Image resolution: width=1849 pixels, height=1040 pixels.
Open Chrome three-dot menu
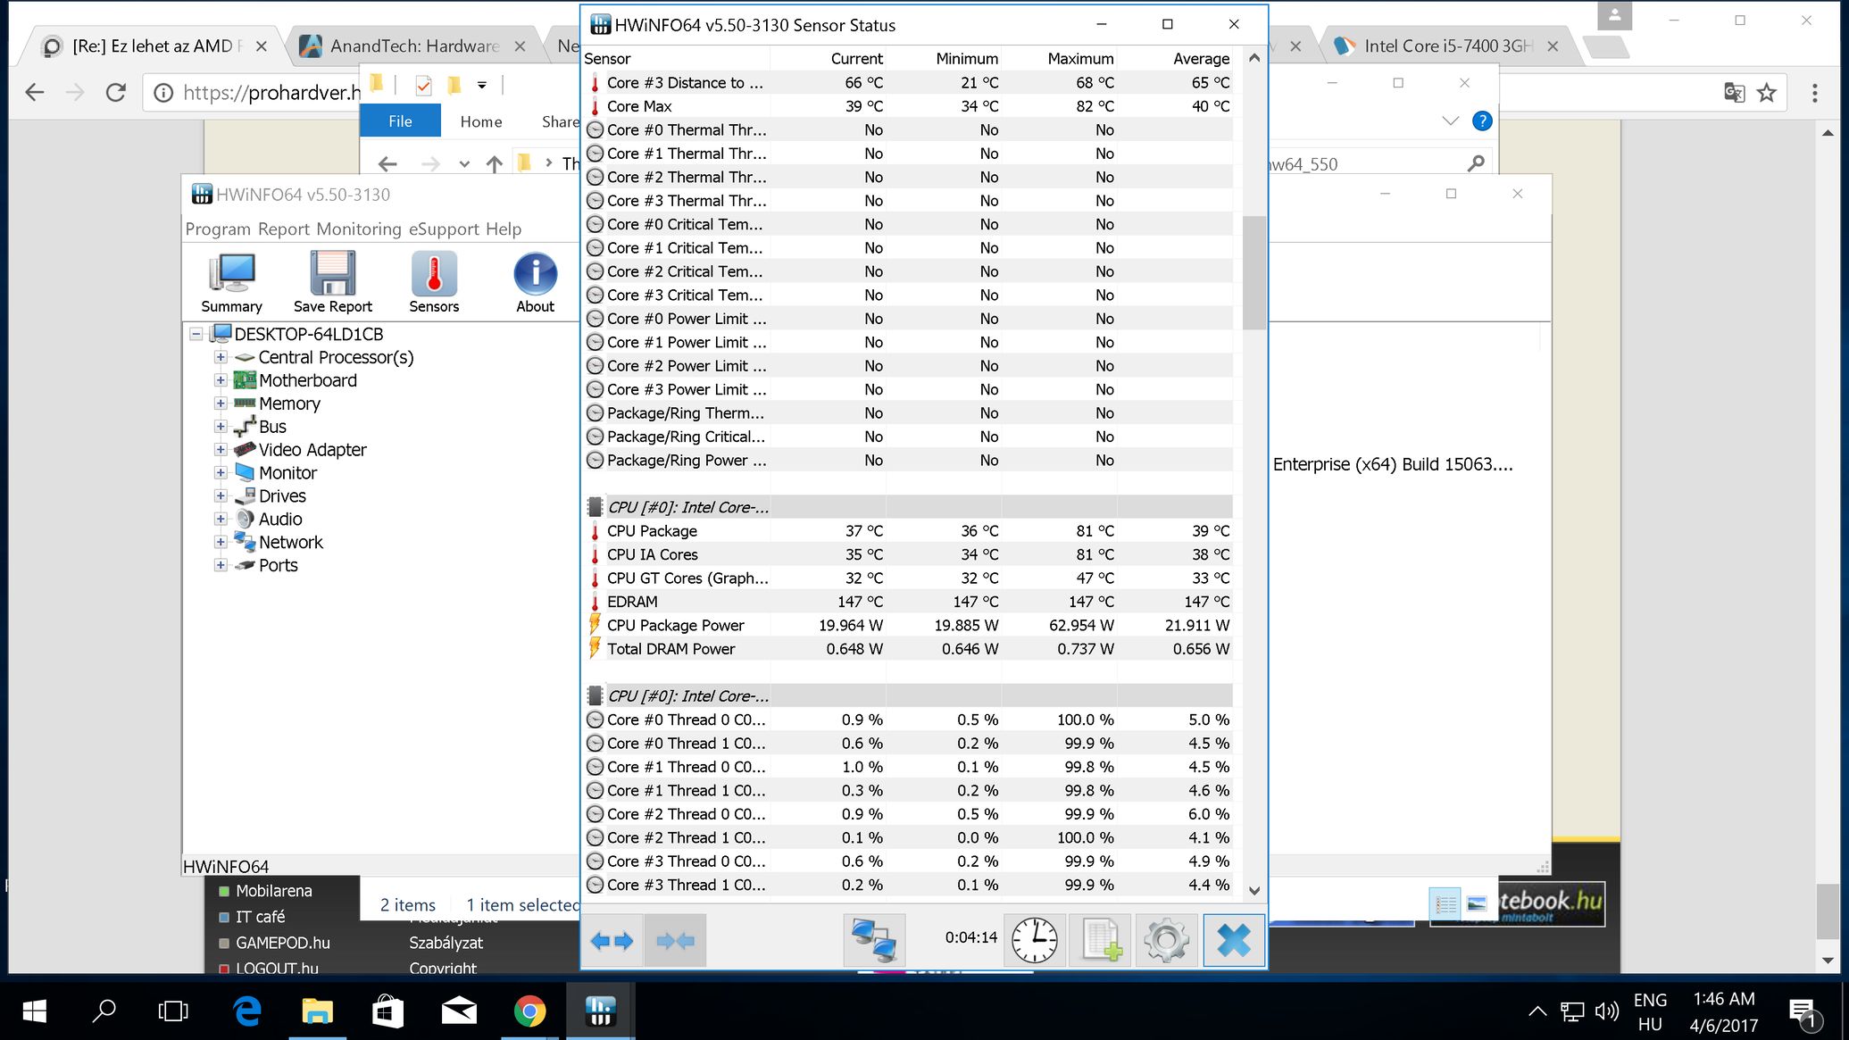click(1815, 93)
